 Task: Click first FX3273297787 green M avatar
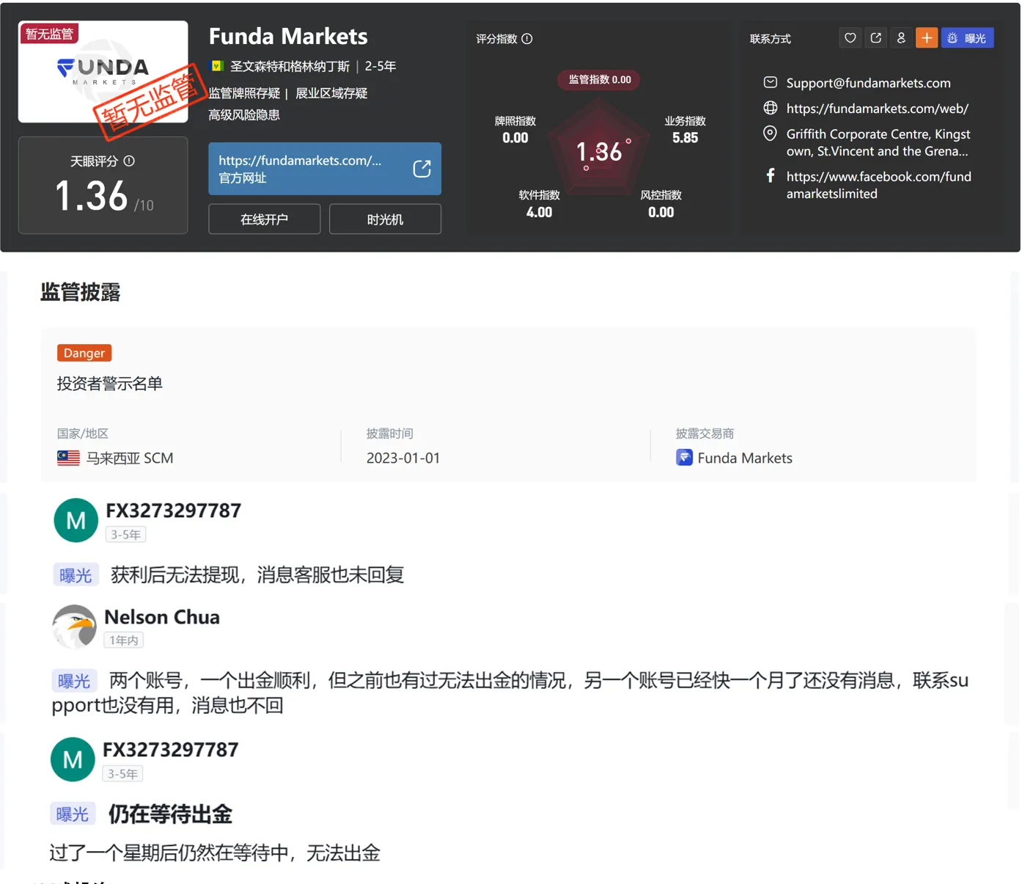click(x=76, y=520)
